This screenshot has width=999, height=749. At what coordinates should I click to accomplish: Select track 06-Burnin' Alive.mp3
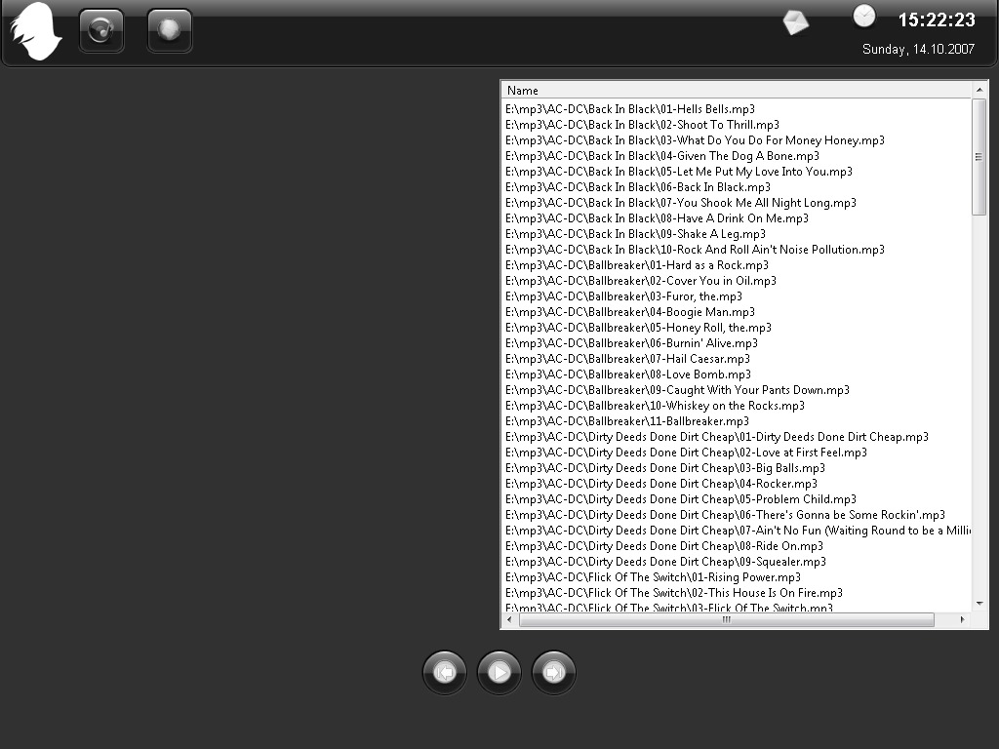[x=632, y=343]
